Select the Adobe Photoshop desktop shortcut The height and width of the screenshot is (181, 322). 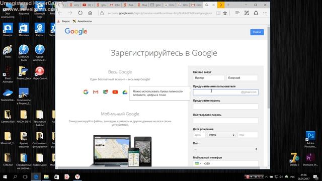pos(310,140)
